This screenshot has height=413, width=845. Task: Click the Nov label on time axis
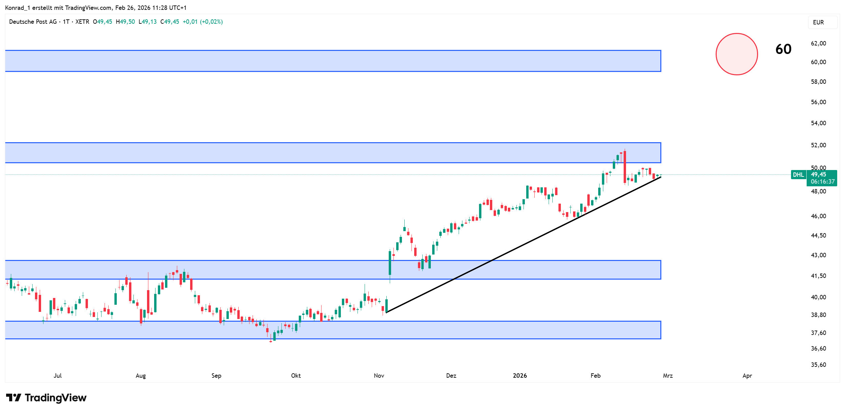379,375
